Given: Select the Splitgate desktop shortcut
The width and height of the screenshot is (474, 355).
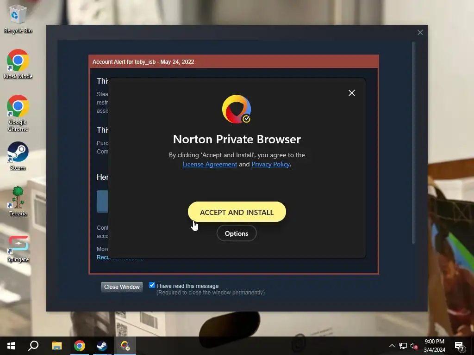Looking at the screenshot, I should pyautogui.click(x=18, y=249).
